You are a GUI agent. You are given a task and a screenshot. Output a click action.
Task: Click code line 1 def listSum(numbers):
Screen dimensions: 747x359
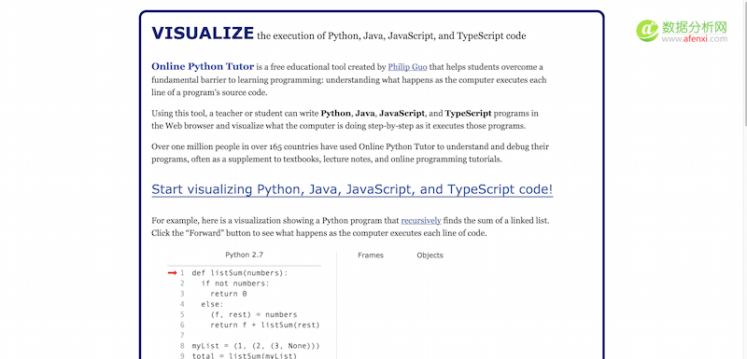click(240, 273)
